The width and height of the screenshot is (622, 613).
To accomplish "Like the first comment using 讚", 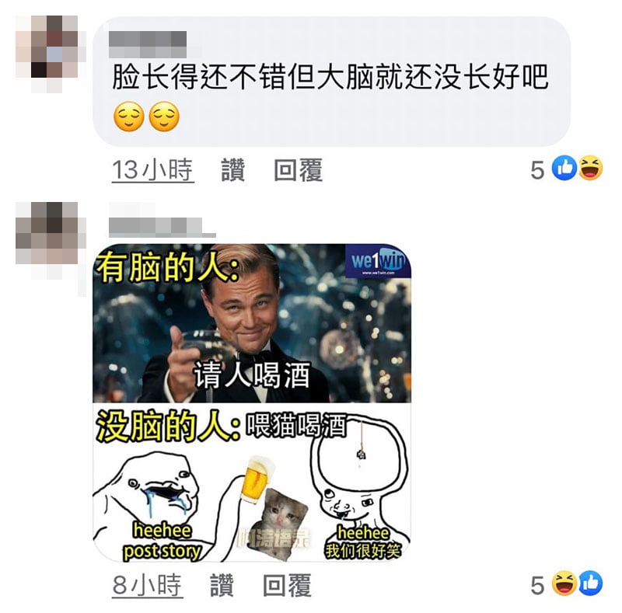I will pos(232,170).
